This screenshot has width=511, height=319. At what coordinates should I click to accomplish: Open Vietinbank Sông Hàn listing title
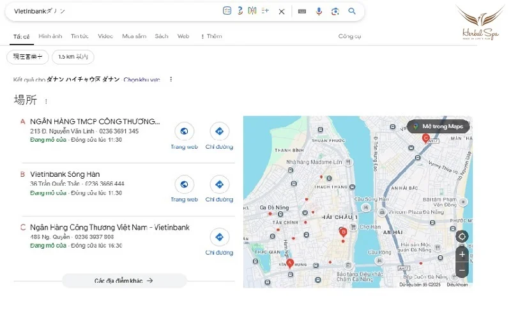pyautogui.click(x=65, y=174)
